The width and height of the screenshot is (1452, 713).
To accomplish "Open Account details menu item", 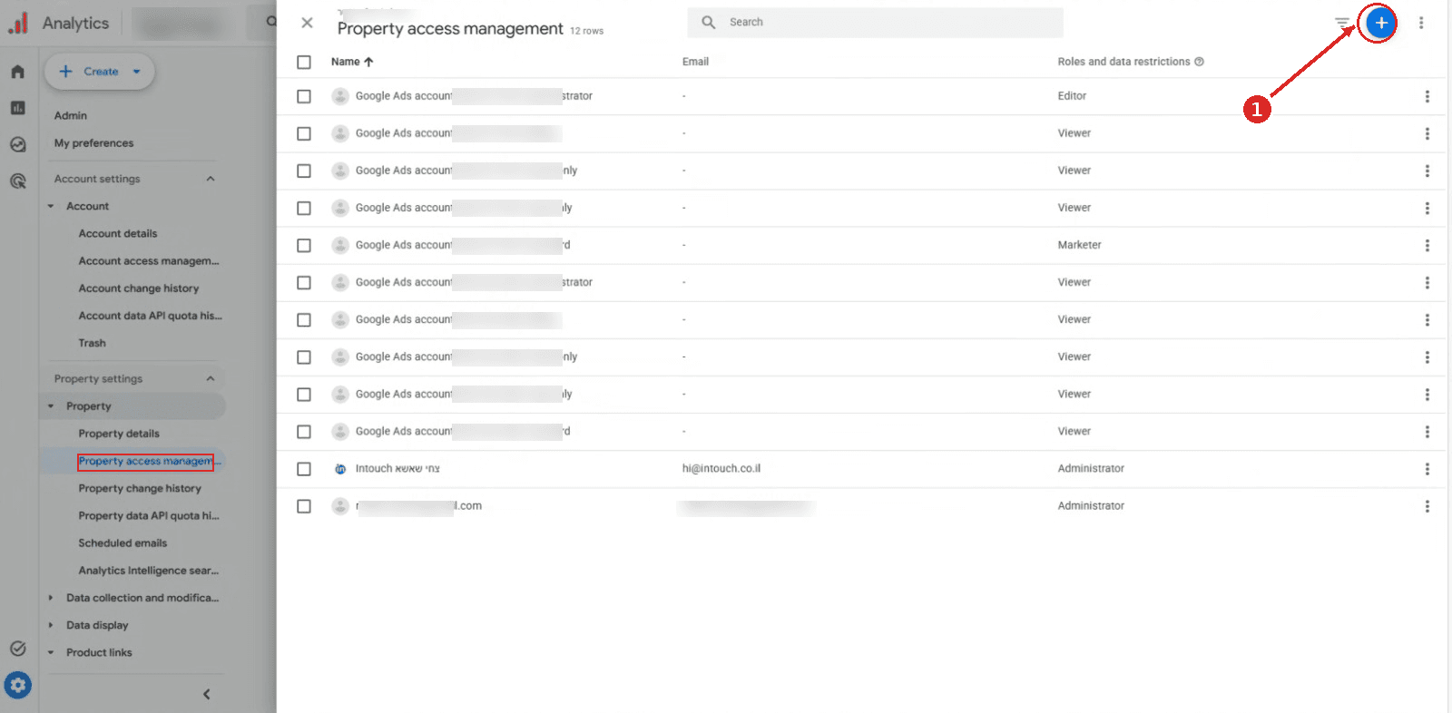I will pyautogui.click(x=118, y=233).
